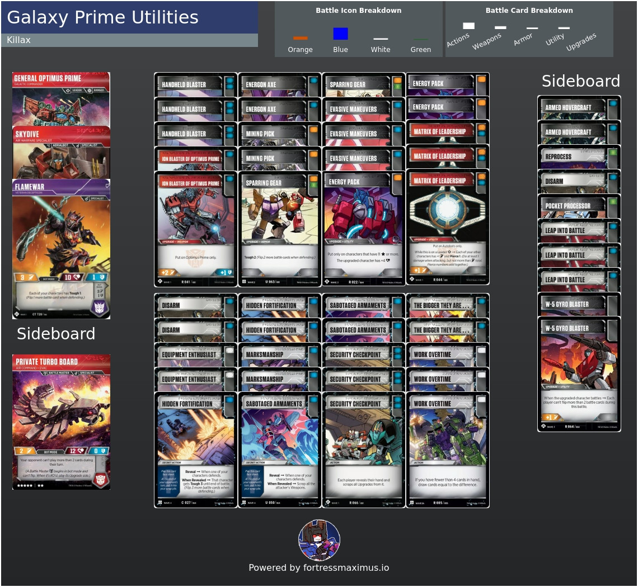Click the Sparring Gear header atop the third column
The height and width of the screenshot is (587, 638).
pyautogui.click(x=363, y=84)
